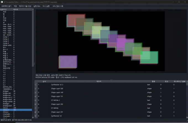
Task: Select the Spl - Zoom... composition
Action: pos(16,35)
